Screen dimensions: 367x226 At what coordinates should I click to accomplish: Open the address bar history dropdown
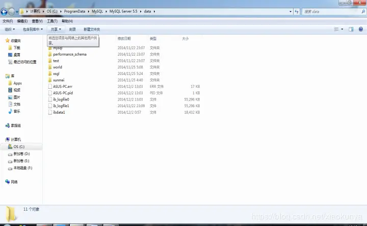click(x=291, y=11)
